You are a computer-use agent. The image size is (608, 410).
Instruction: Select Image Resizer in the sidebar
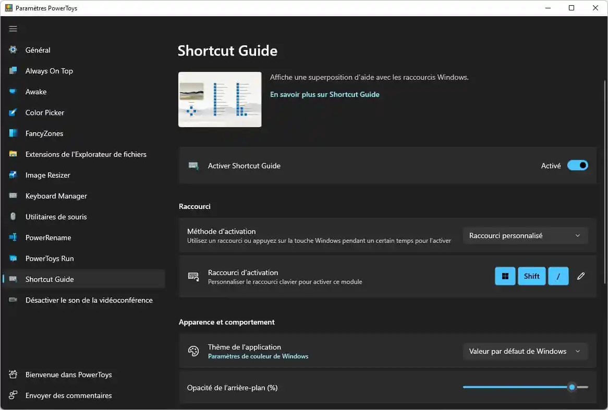84,175
